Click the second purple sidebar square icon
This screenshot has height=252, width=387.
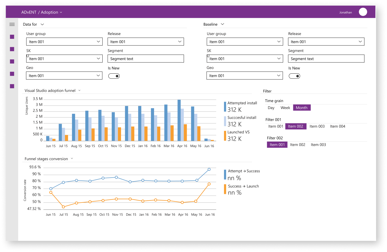click(x=12, y=49)
